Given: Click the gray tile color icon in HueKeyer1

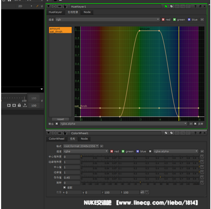Looking at the screenshot, I should pos(171,6).
